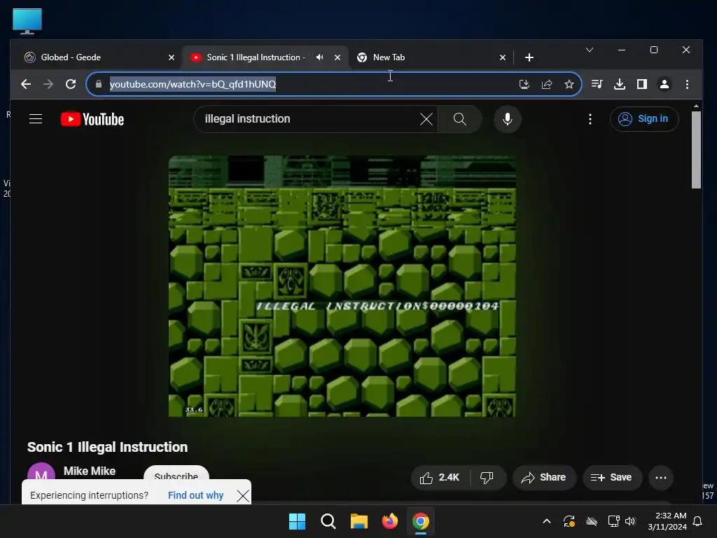Bookmark this tab with the star
This screenshot has width=717, height=538.
(569, 84)
